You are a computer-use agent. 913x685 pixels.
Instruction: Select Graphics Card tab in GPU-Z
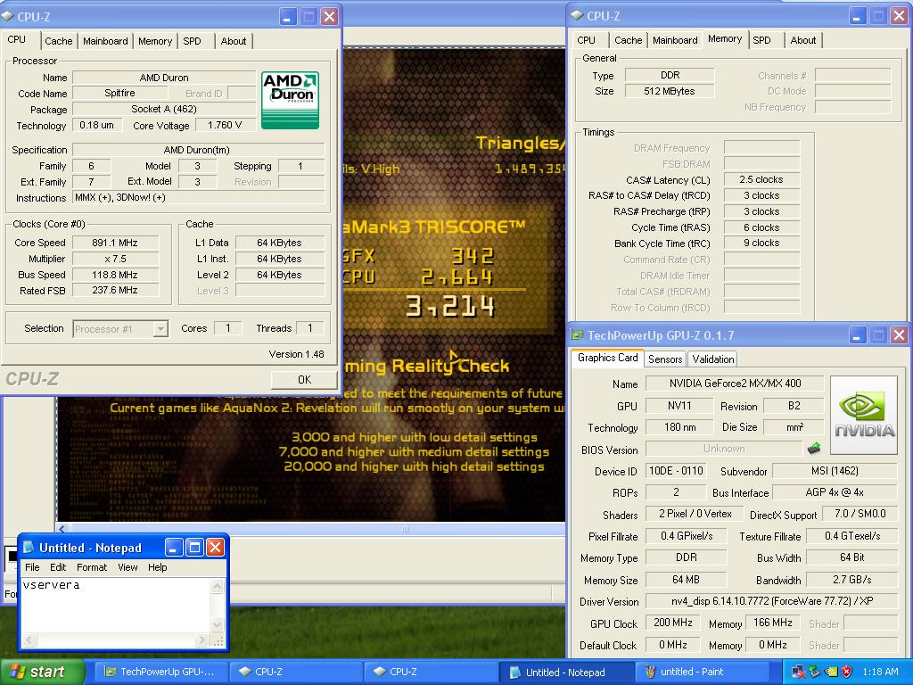point(607,358)
